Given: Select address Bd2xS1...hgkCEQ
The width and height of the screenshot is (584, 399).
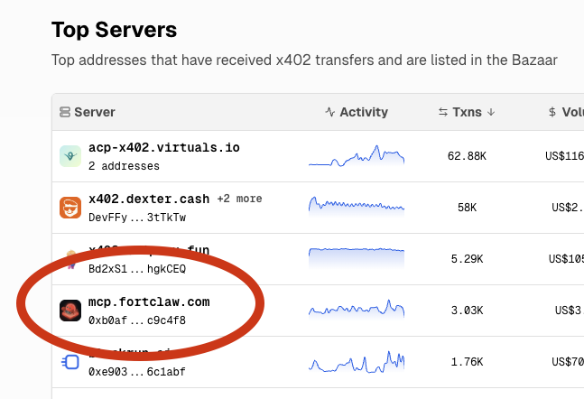Looking at the screenshot, I should (137, 269).
